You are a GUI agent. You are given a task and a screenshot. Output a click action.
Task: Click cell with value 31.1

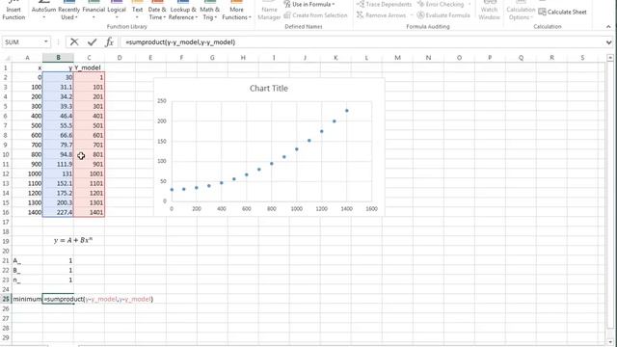click(x=58, y=87)
